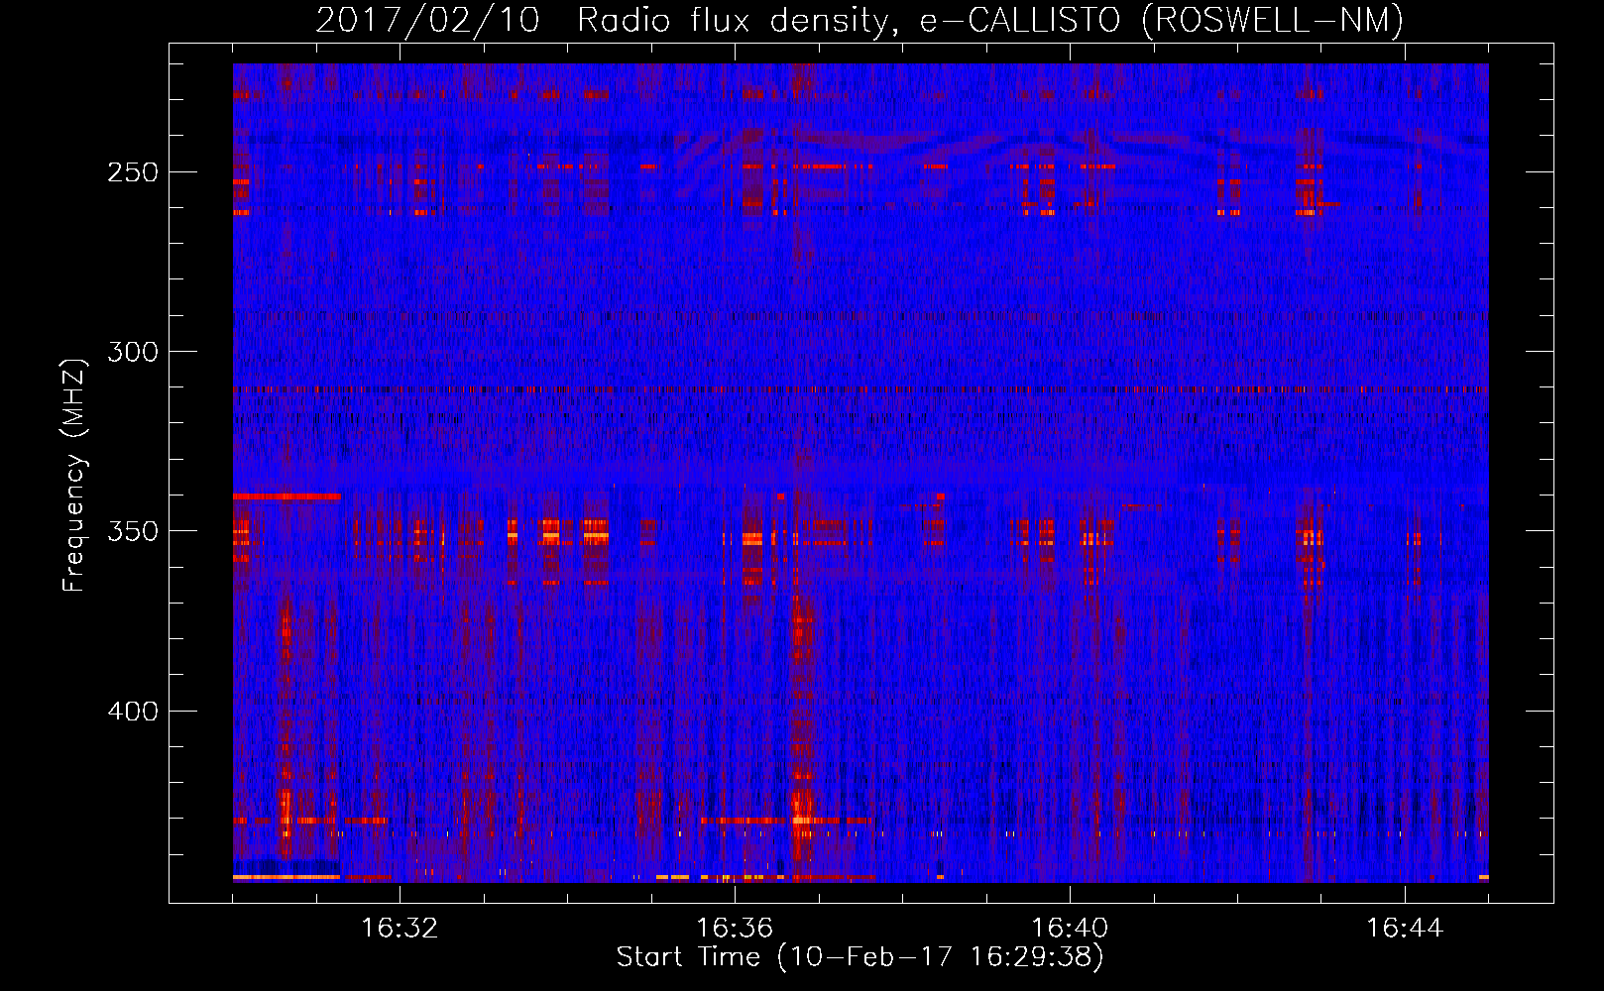Click the 16:36 time tick label
Screen dimensions: 1604x991
tap(735, 929)
